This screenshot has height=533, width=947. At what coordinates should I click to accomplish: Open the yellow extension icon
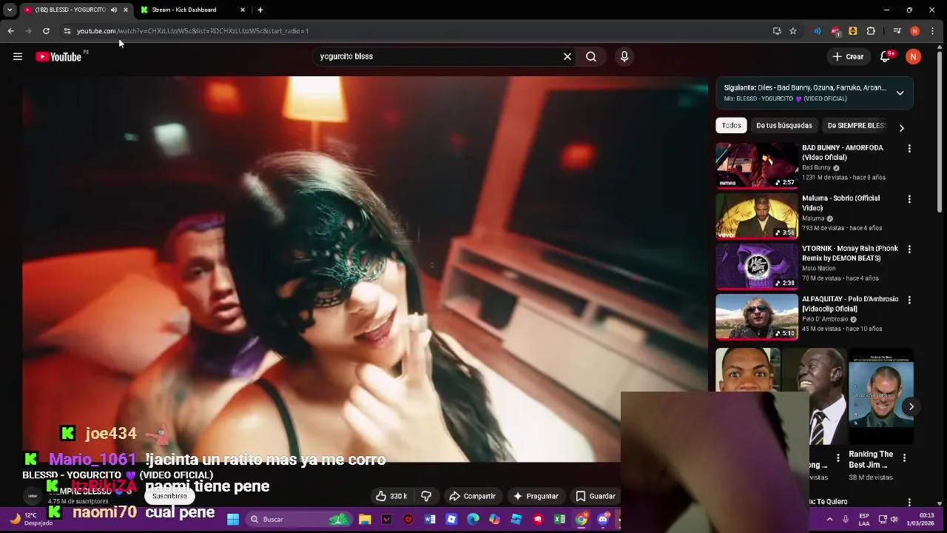tap(853, 31)
